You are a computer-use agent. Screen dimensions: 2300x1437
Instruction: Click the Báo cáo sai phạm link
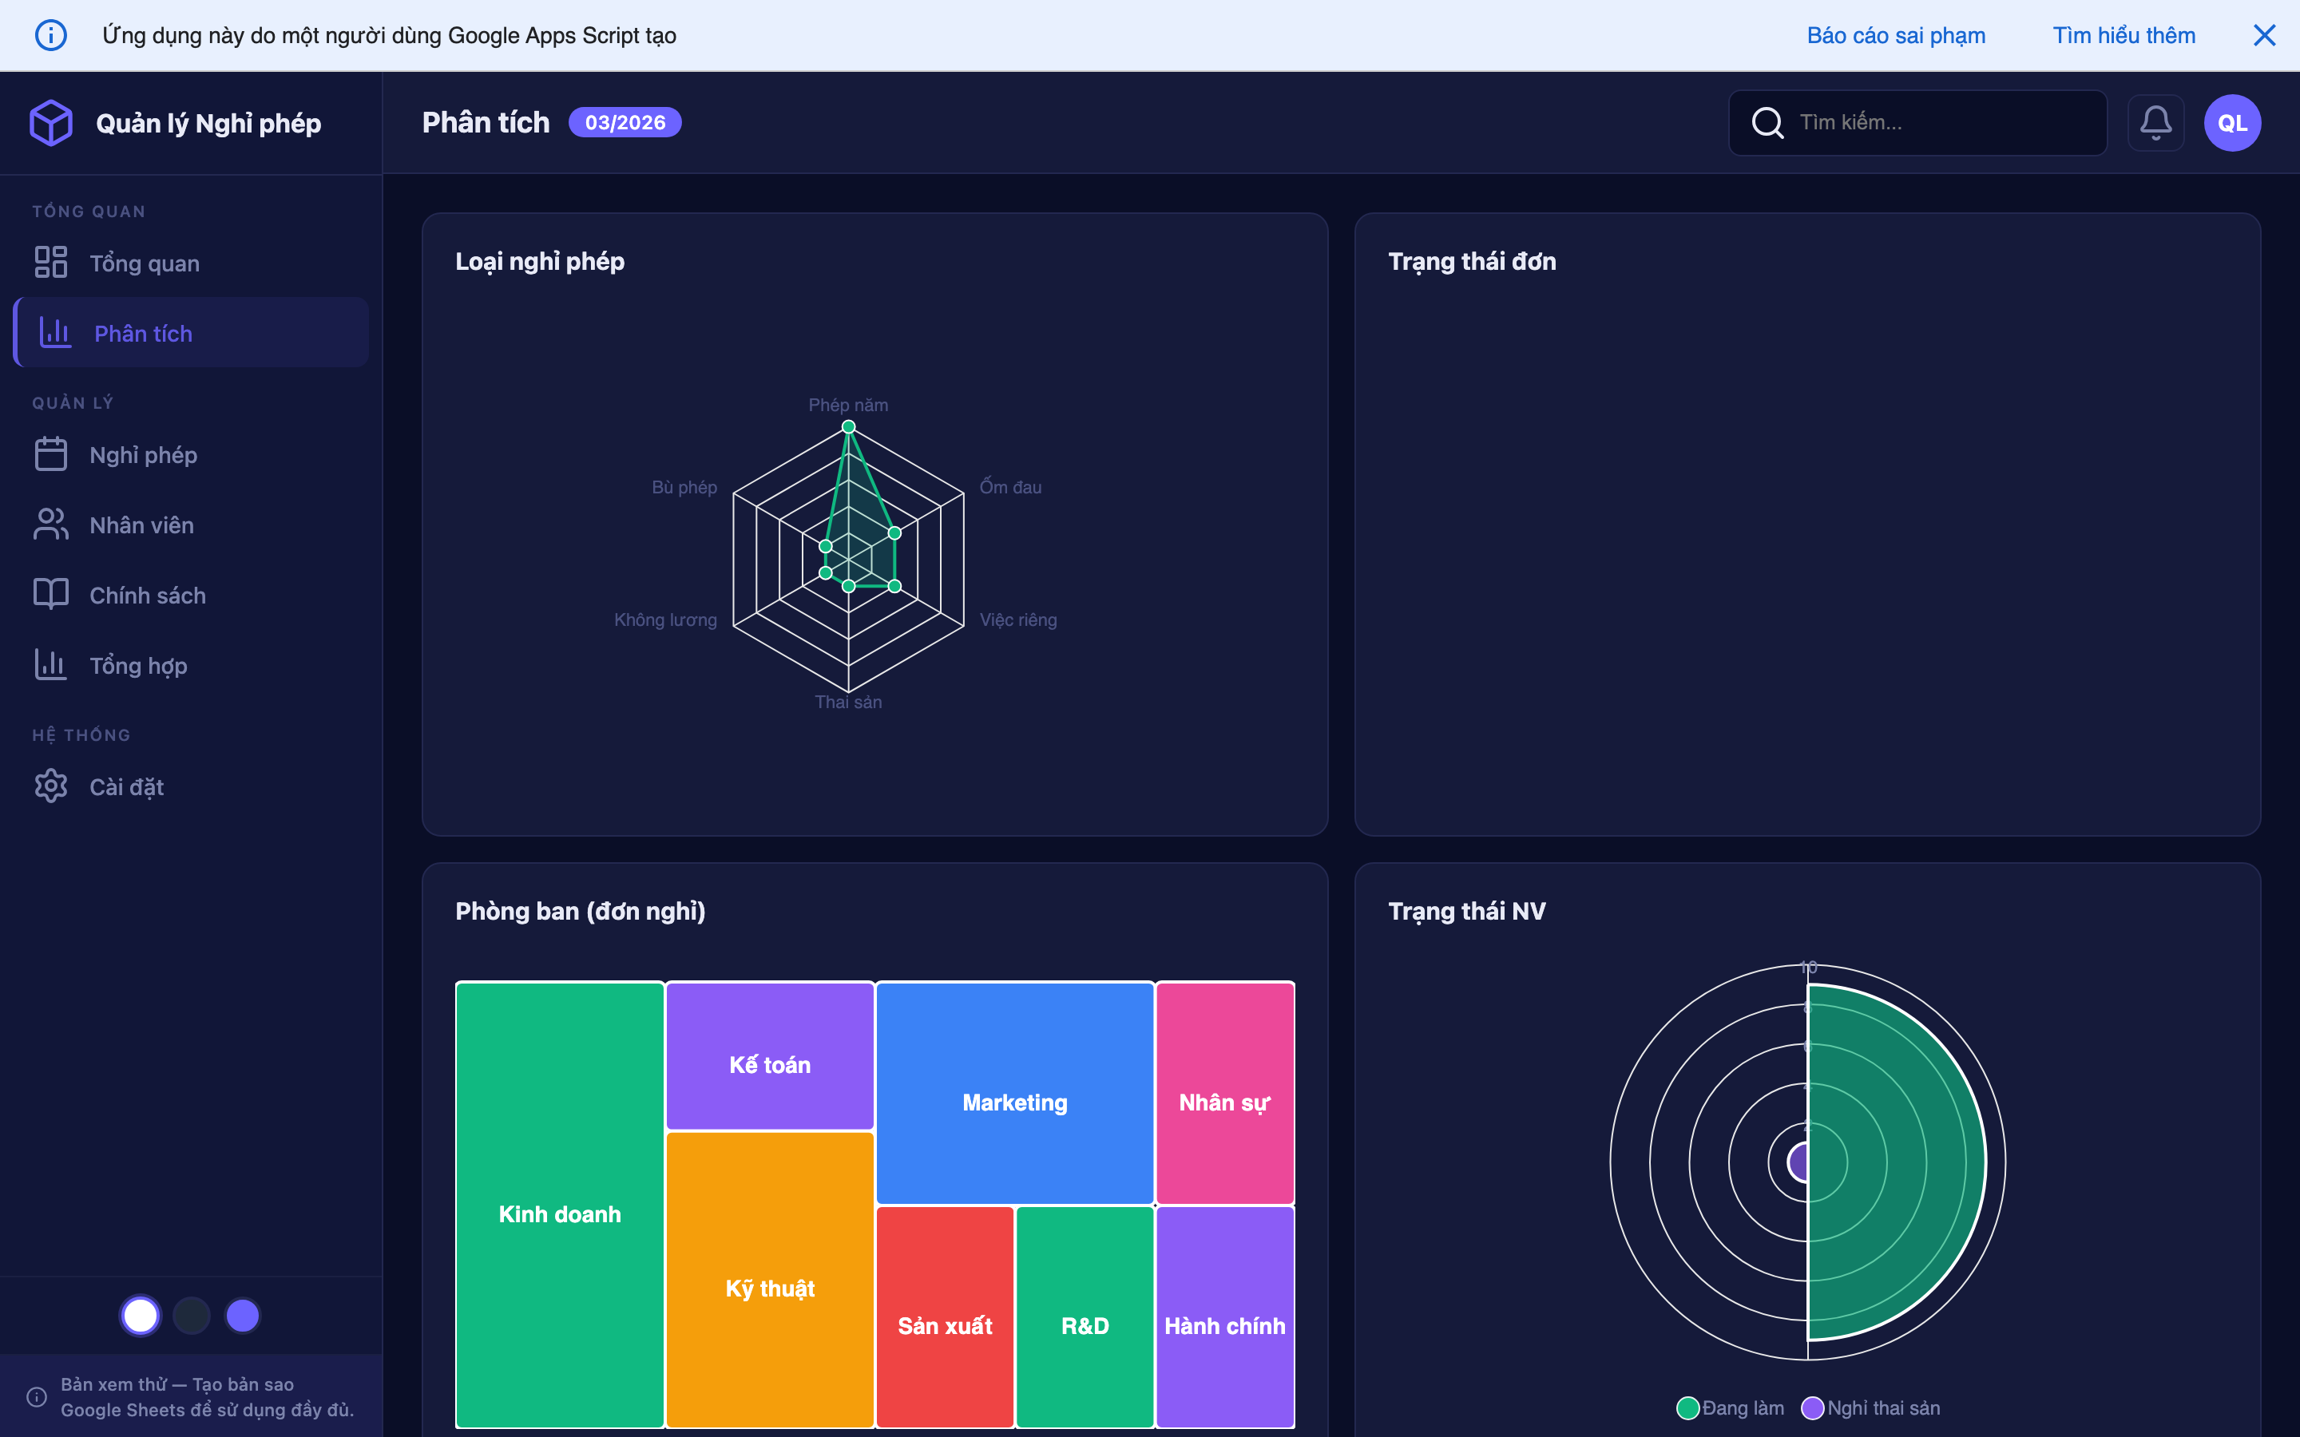(1895, 34)
